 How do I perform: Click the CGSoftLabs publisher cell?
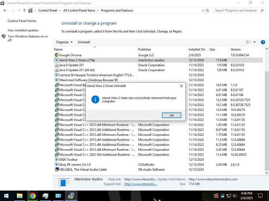(x=146, y=164)
